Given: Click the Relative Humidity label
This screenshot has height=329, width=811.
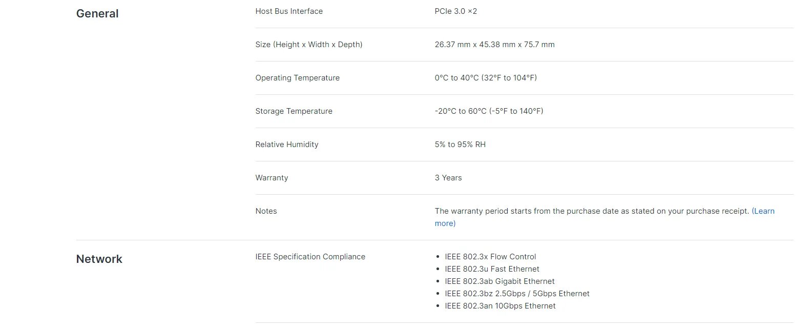Looking at the screenshot, I should coord(286,145).
